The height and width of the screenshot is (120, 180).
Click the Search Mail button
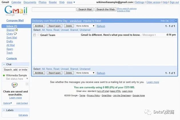85,9
